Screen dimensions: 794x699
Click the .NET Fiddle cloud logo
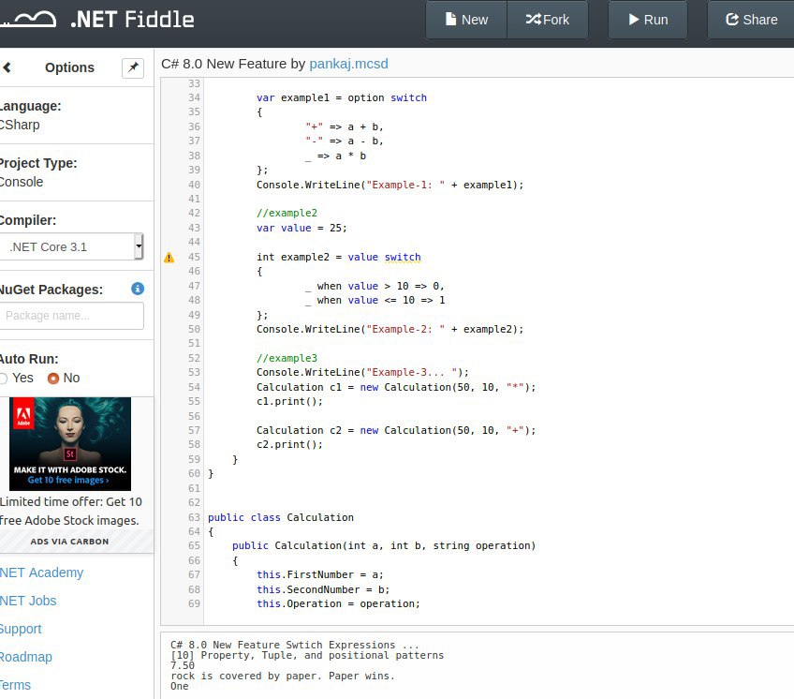[x=30, y=19]
